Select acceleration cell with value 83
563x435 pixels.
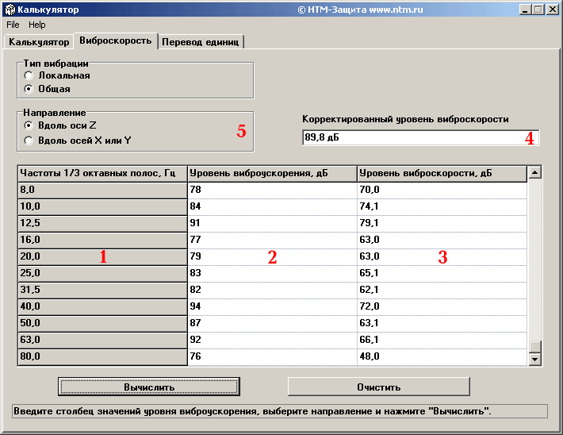point(272,274)
